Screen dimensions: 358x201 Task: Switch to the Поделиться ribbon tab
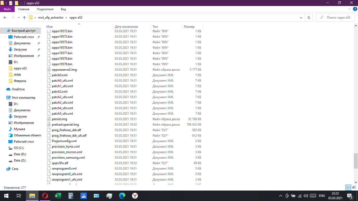45,9
